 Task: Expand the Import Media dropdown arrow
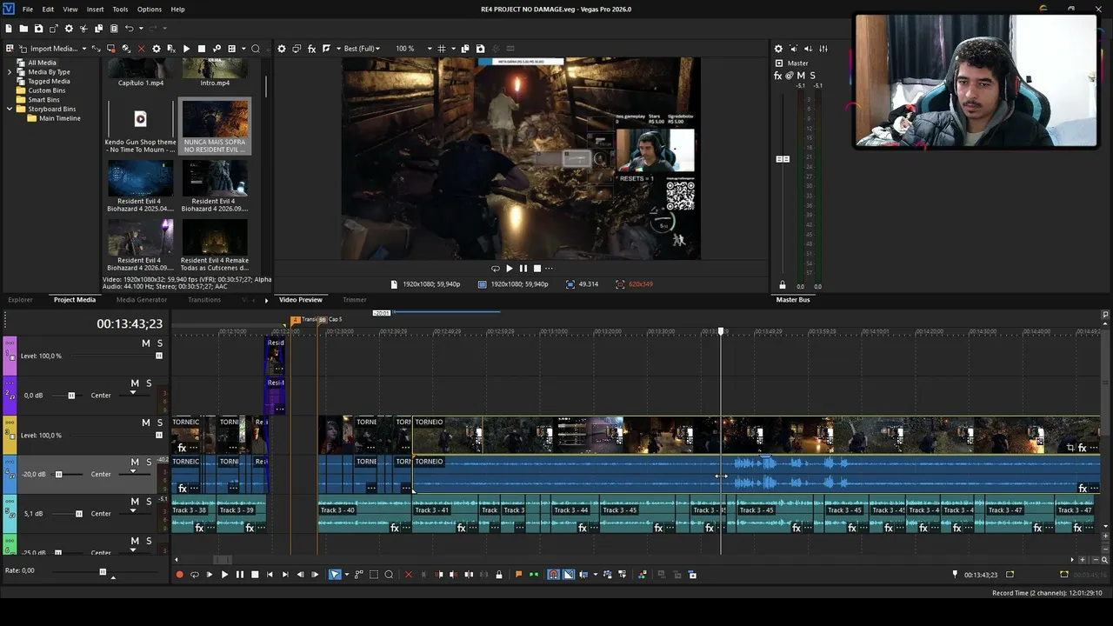click(84, 49)
